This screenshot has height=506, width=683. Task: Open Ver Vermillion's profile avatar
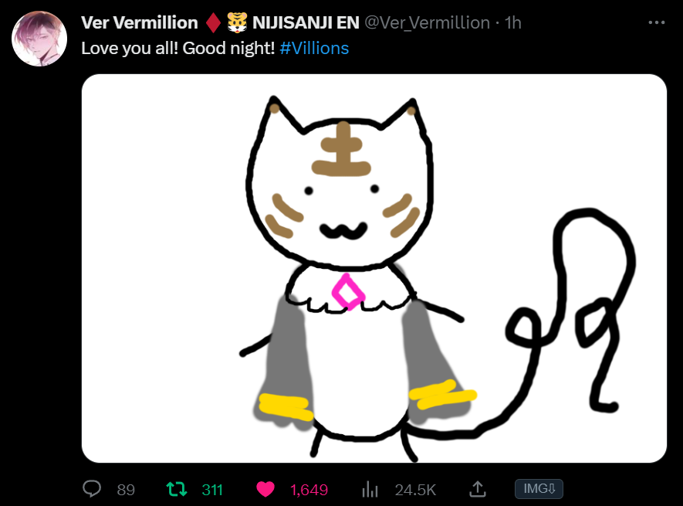coord(39,39)
